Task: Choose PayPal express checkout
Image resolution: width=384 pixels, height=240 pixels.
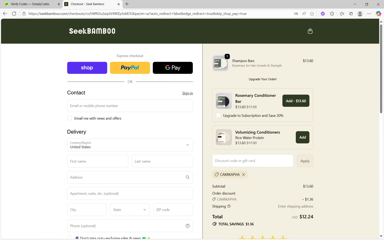Action: [x=130, y=68]
